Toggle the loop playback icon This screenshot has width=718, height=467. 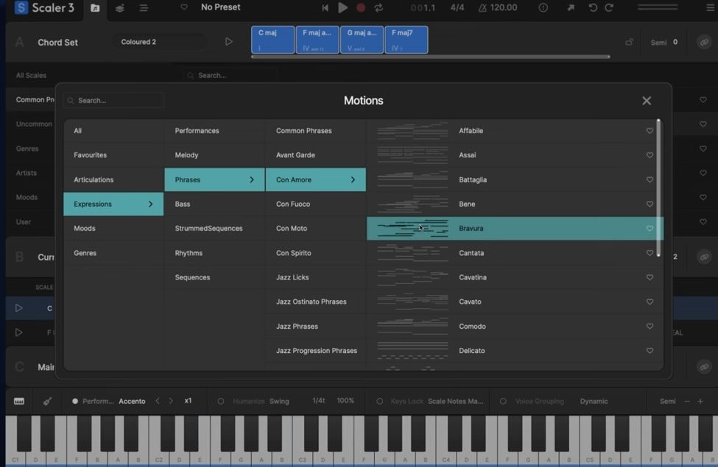[x=379, y=7]
